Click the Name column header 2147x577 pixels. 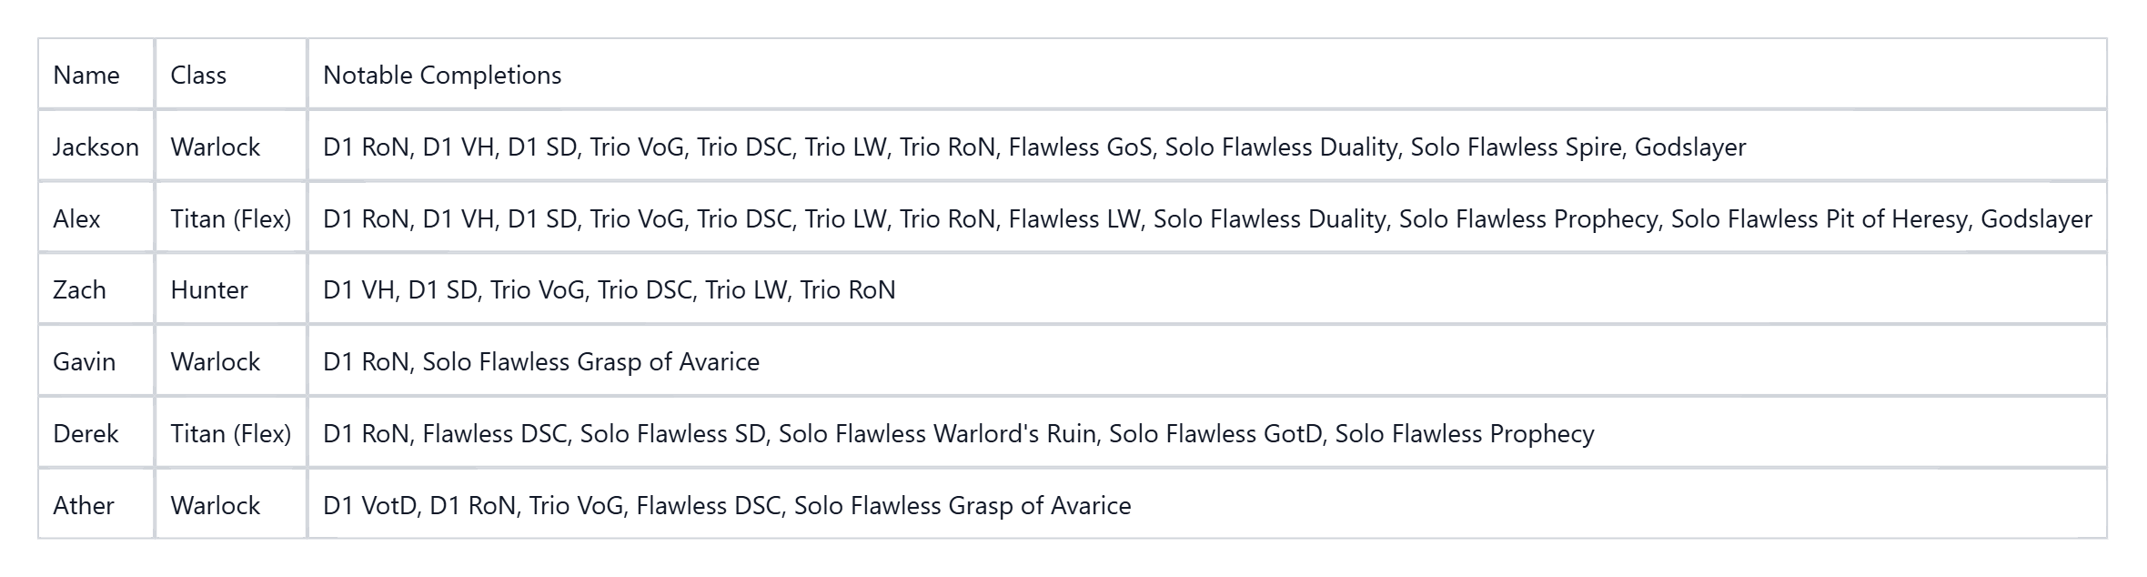pos(86,75)
